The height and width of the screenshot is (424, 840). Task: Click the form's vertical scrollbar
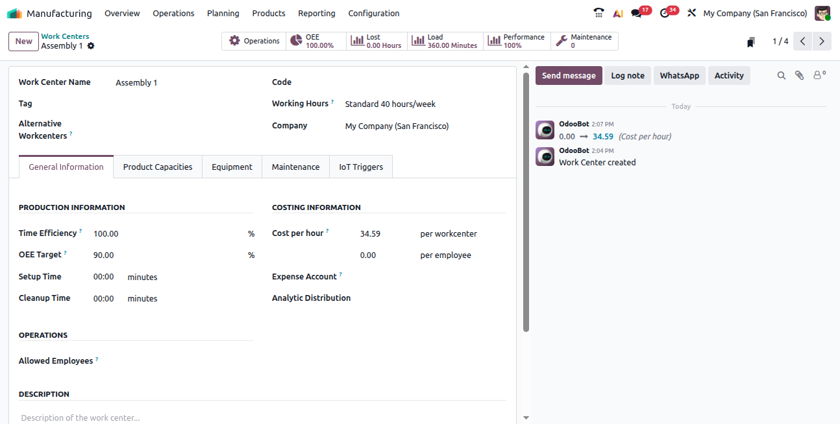pyautogui.click(x=526, y=194)
